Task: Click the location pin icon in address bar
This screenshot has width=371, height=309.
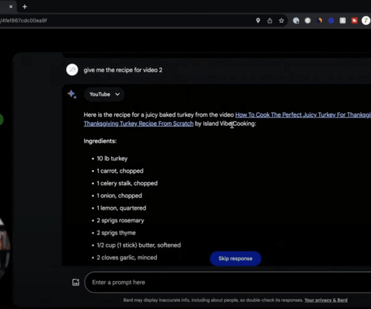Action: 258,20
